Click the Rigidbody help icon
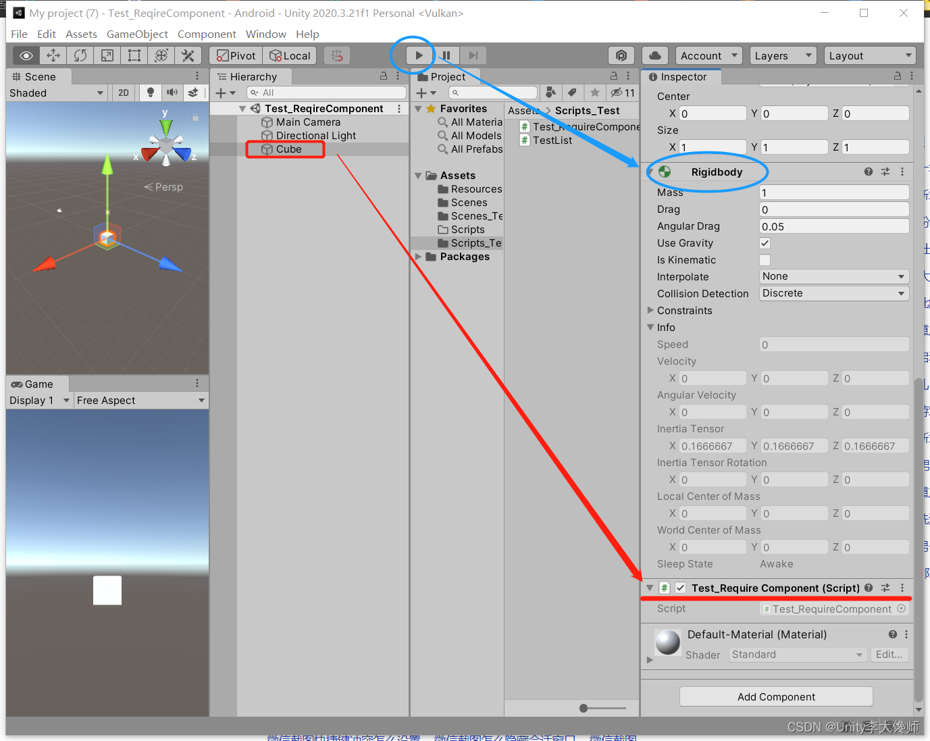Viewport: 930px width, 741px height. pos(868,172)
